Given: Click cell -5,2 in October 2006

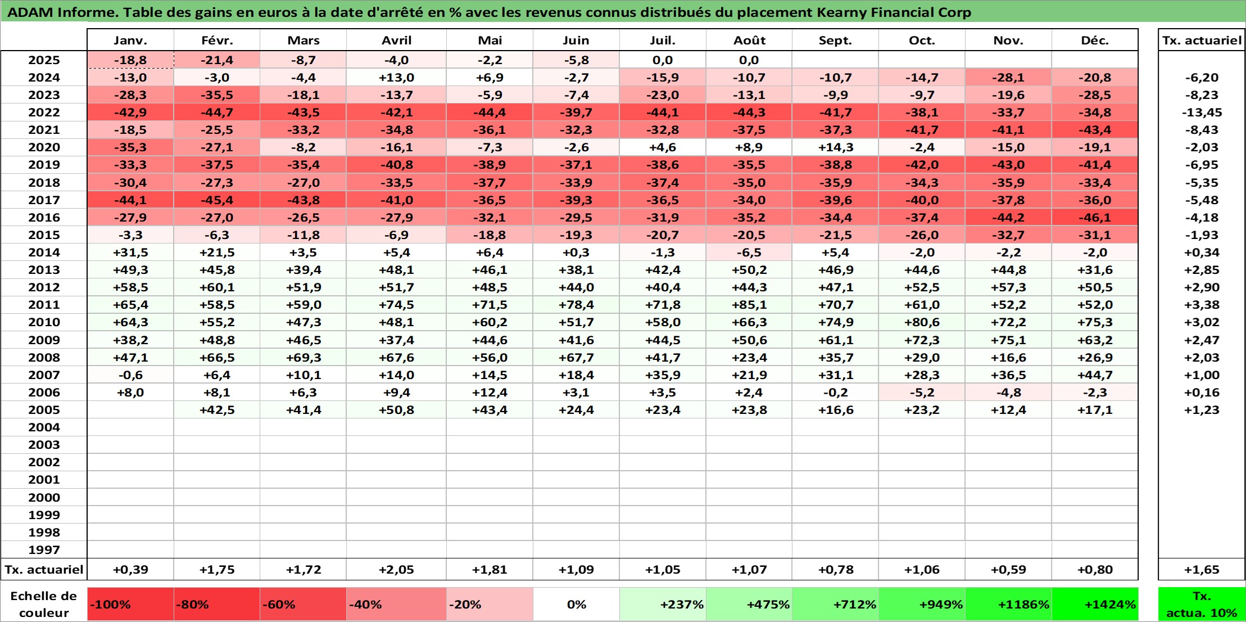Looking at the screenshot, I should point(922,393).
